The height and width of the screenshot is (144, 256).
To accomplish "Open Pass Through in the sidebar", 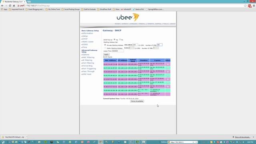I will click(x=88, y=71).
